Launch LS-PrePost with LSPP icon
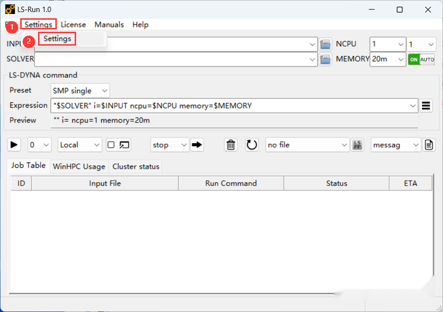The width and height of the screenshot is (443, 312). point(357,145)
